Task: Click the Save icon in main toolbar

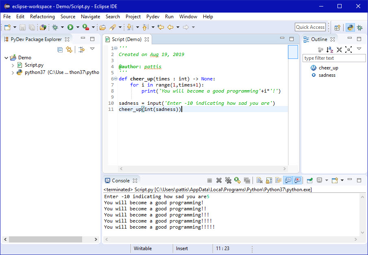Action: point(22,27)
